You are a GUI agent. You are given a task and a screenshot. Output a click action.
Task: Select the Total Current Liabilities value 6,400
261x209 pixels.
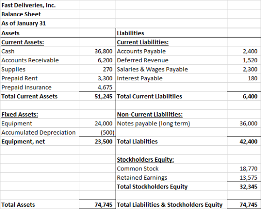pyautogui.click(x=250, y=97)
